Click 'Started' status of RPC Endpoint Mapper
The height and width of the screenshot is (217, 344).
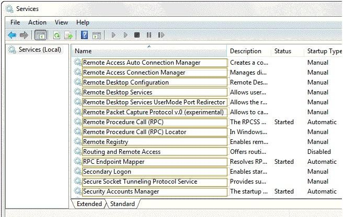284,162
